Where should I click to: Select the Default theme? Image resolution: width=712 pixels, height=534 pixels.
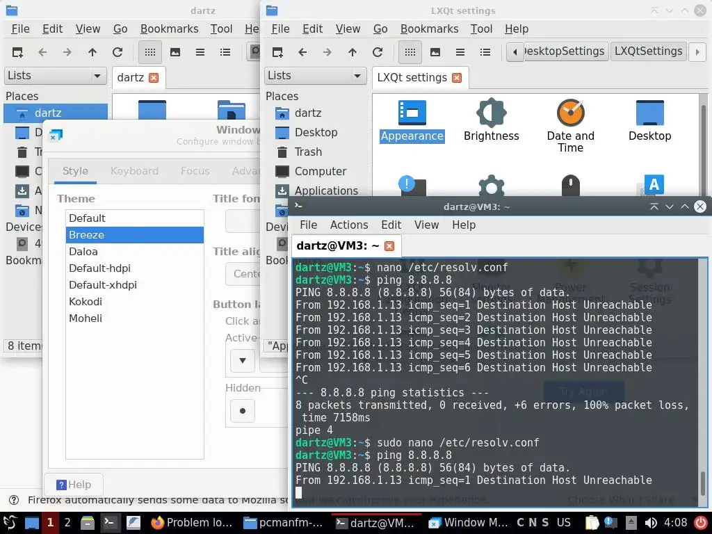[x=135, y=218]
